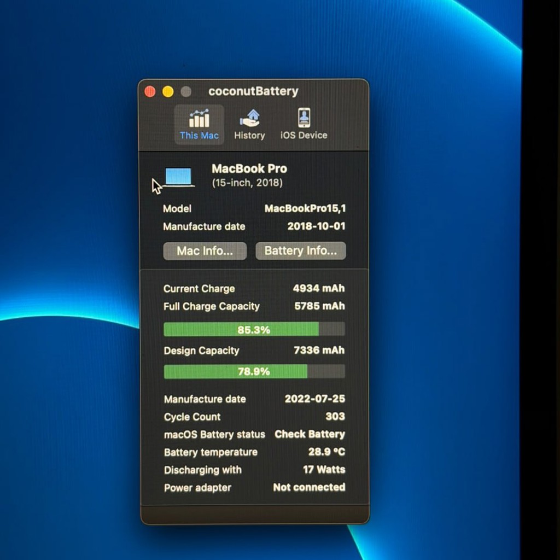Click the 85.3% charge progress bar
This screenshot has height=560, width=560.
coord(254,329)
